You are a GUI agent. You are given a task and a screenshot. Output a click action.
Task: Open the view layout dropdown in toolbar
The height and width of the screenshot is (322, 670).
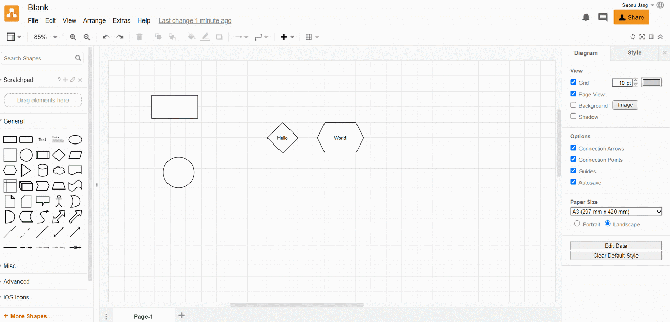14,37
